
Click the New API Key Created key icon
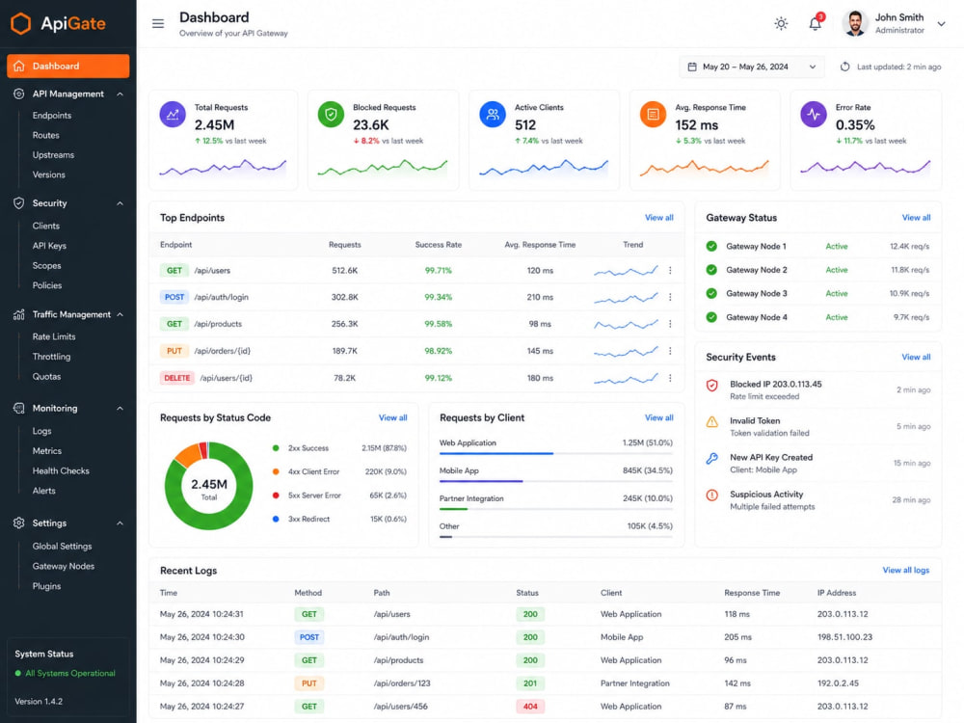pyautogui.click(x=712, y=459)
